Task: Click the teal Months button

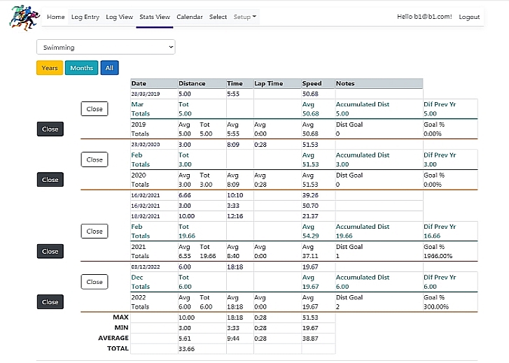Action: [x=81, y=68]
